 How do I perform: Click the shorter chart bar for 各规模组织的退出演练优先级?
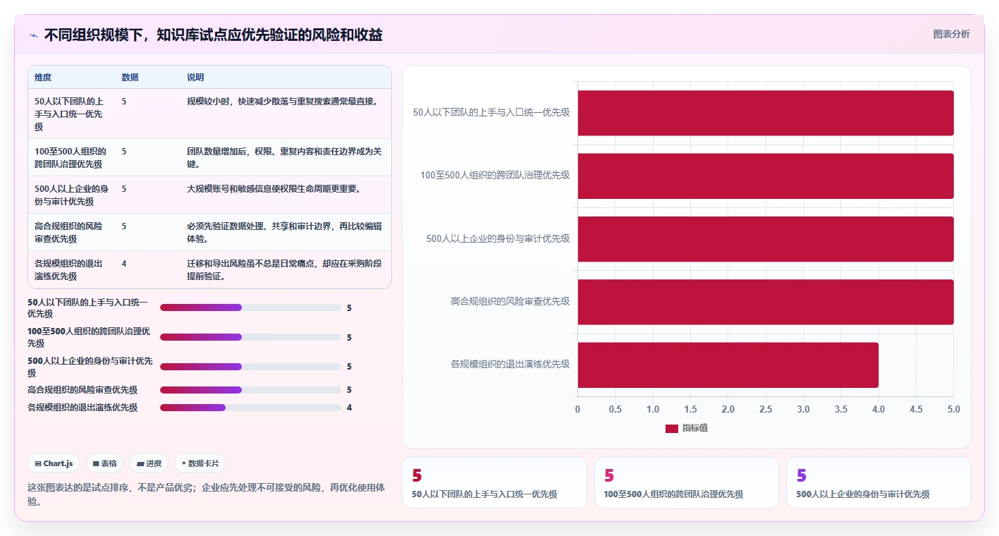coord(728,365)
